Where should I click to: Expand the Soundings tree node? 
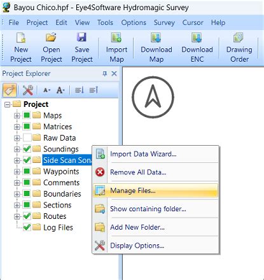(x=17, y=150)
